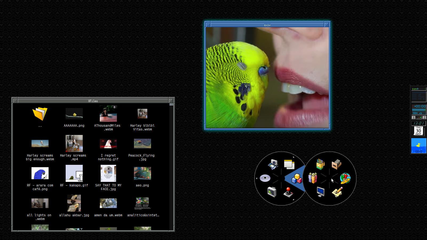Image resolution: width=427 pixels, height=240 pixels.
Task: Click the surfer on globe internet icon
Action: point(345,178)
